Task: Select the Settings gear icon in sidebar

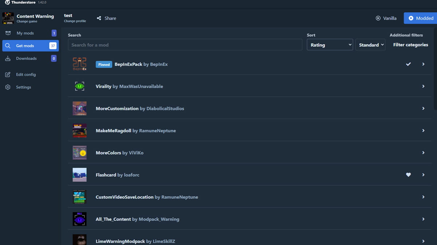Action: pos(8,87)
